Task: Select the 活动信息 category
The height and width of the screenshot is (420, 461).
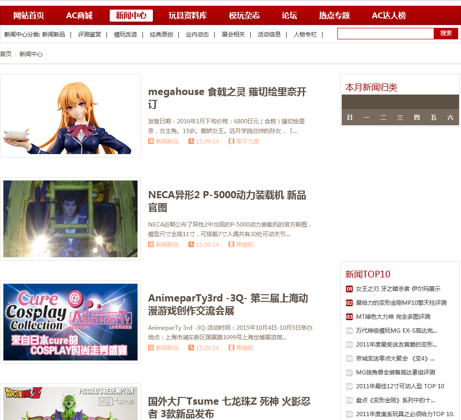Action: pyautogui.click(x=269, y=35)
